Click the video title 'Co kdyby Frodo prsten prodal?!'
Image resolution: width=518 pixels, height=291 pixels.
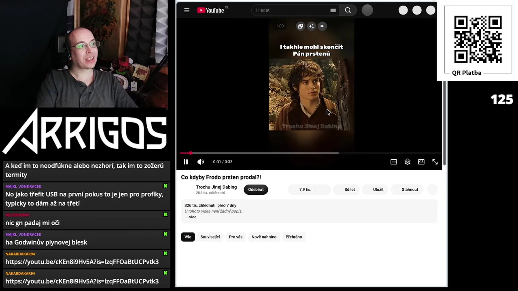point(221,177)
